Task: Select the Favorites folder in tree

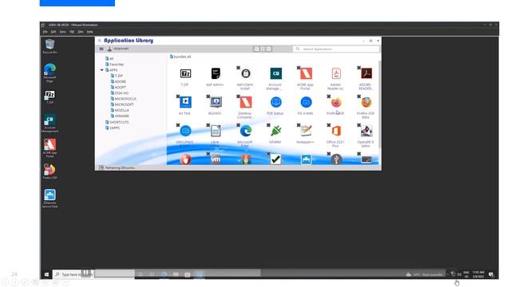Action: pyautogui.click(x=114, y=65)
